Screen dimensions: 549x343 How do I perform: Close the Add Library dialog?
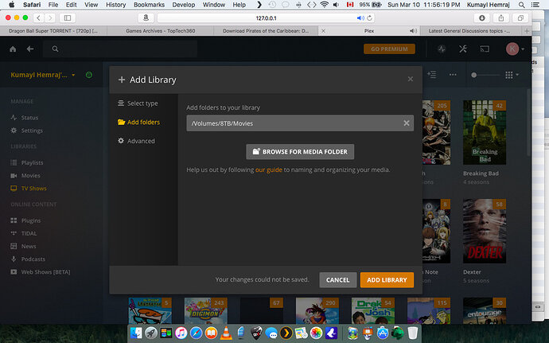[x=411, y=79]
